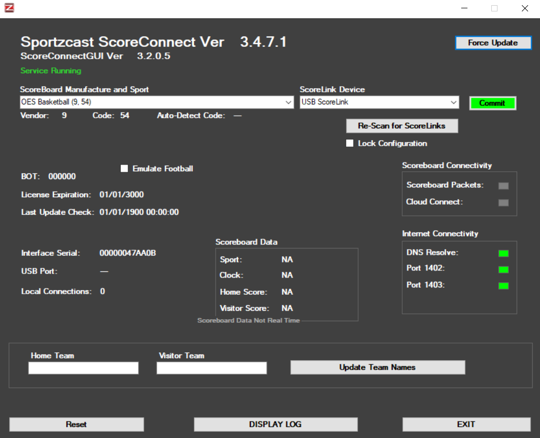The height and width of the screenshot is (438, 540).
Task: Click the Visitor Score NA value
Action: tap(287, 308)
